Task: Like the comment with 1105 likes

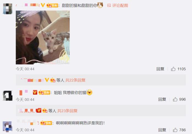Action: pos(173,69)
